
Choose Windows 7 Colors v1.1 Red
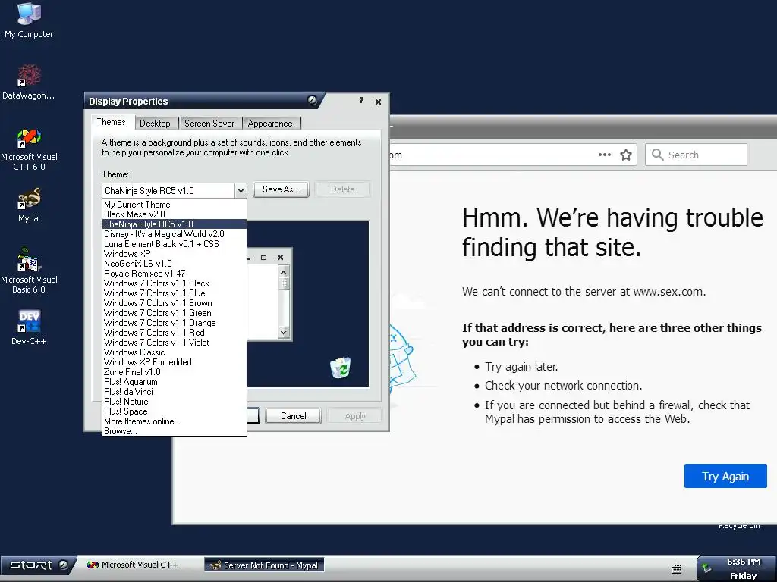(x=175, y=333)
